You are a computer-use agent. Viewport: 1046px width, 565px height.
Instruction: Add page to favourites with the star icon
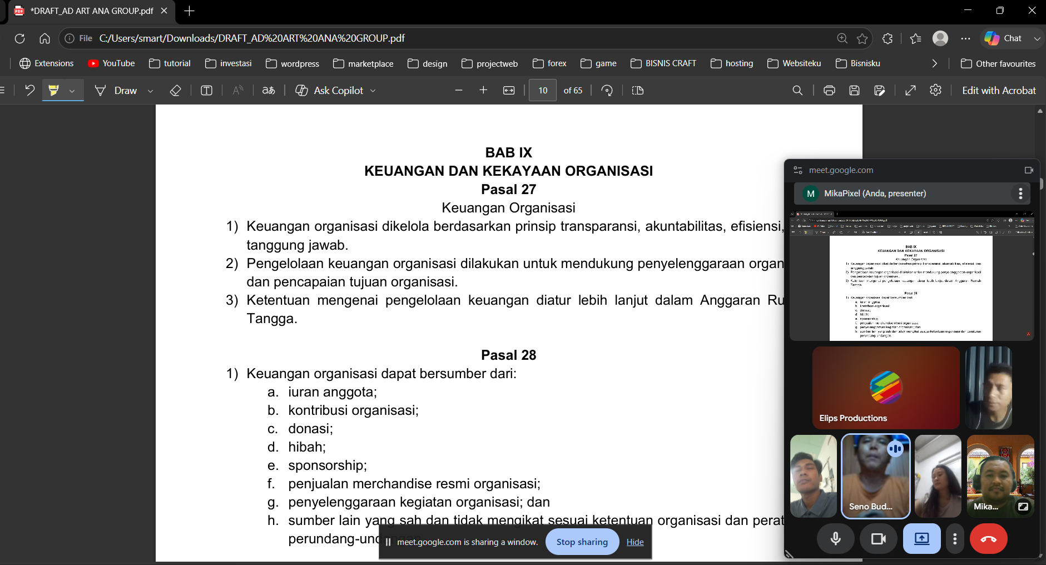click(x=862, y=38)
